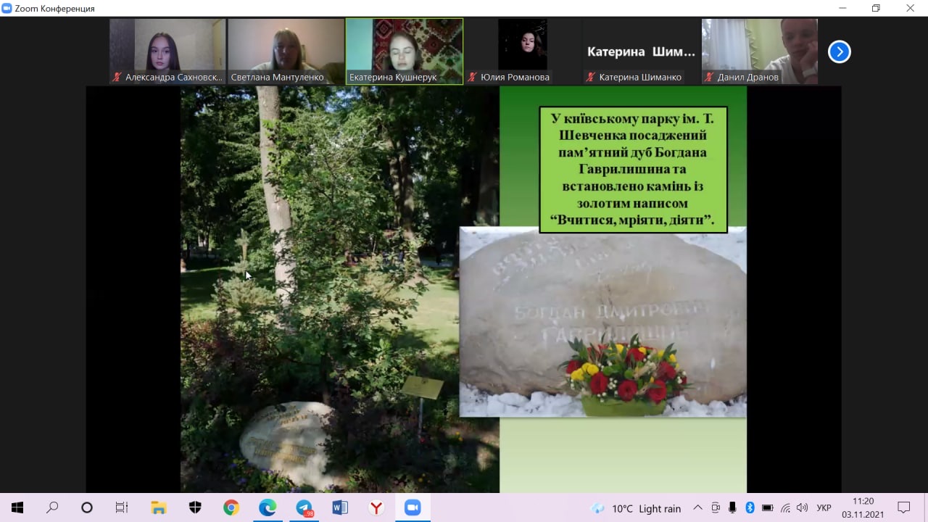Open File Explorer from the taskbar

159,507
